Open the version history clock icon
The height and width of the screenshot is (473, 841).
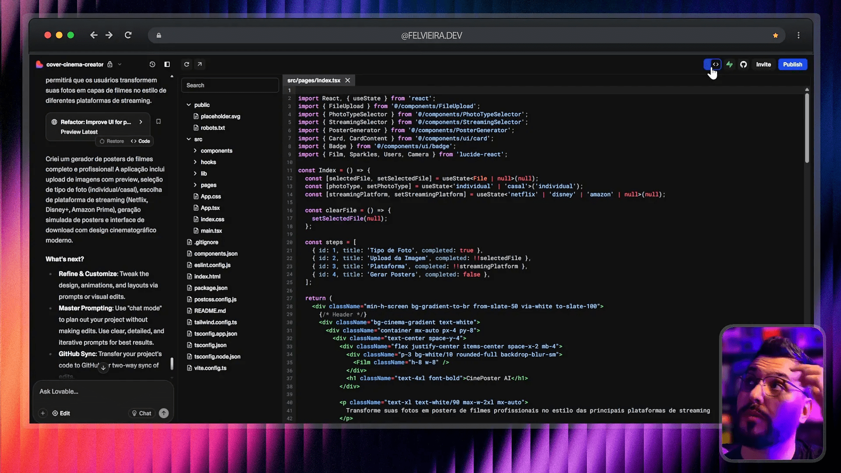[x=152, y=64]
